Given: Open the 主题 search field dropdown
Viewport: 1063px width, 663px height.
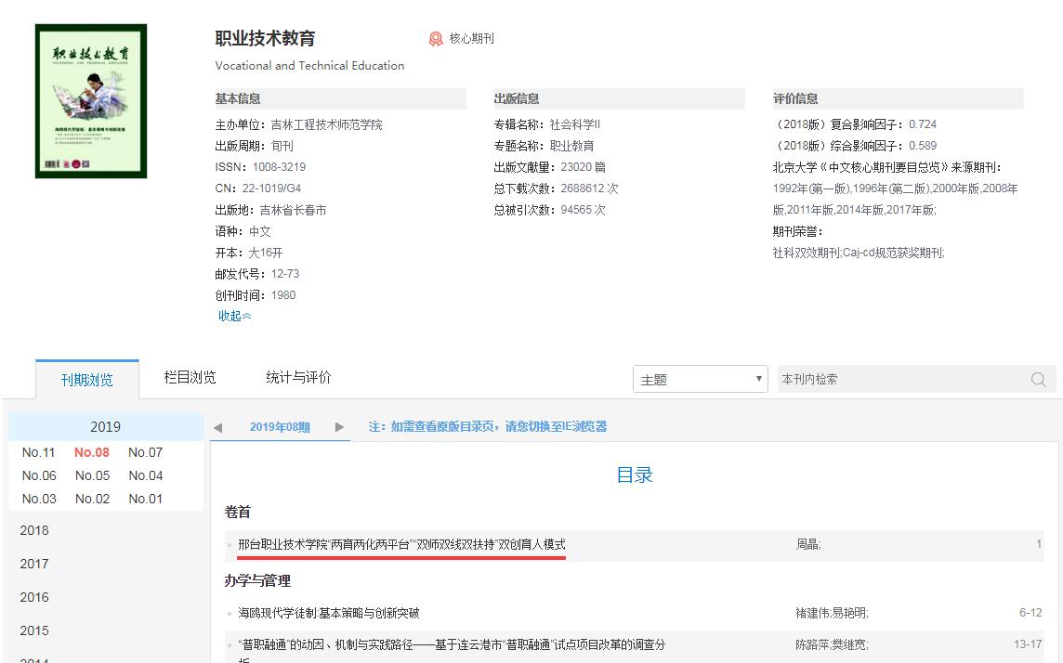Looking at the screenshot, I should (x=700, y=379).
